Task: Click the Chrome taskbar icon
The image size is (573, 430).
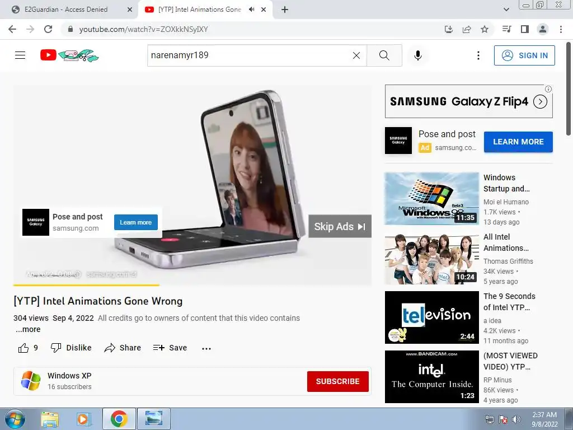Action: click(119, 419)
